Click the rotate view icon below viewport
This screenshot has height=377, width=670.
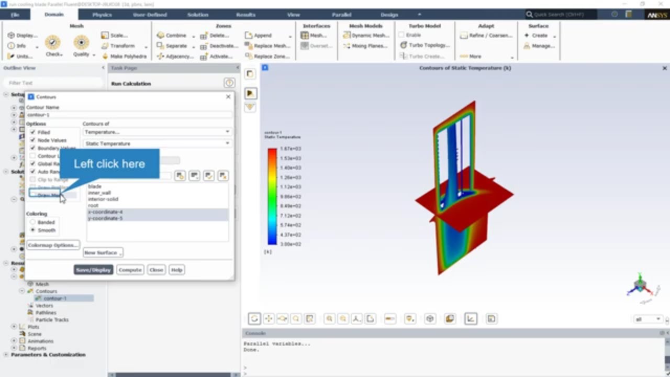click(x=254, y=318)
